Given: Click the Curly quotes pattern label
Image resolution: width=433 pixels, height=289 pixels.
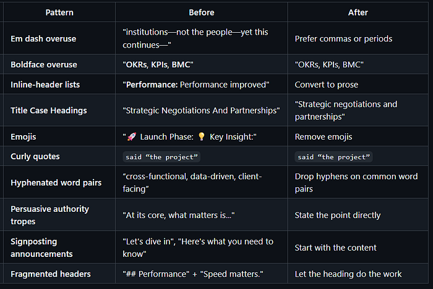Looking at the screenshot, I should 35,156.
